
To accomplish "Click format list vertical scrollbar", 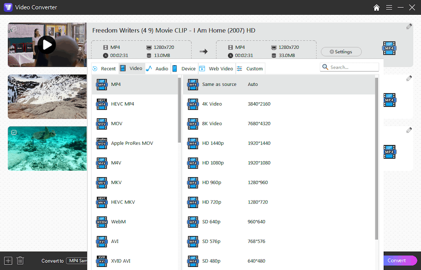I will 179,110.
